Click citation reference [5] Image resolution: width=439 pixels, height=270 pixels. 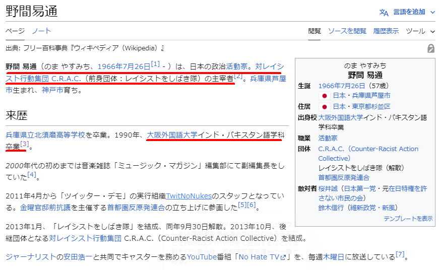[242, 205]
